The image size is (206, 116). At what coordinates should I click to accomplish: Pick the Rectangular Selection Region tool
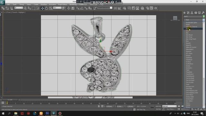coord(33,8)
